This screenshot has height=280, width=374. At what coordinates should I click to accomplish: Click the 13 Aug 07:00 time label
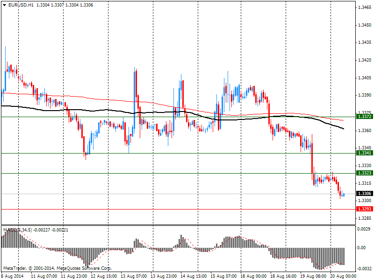pyautogui.click(x=134, y=276)
